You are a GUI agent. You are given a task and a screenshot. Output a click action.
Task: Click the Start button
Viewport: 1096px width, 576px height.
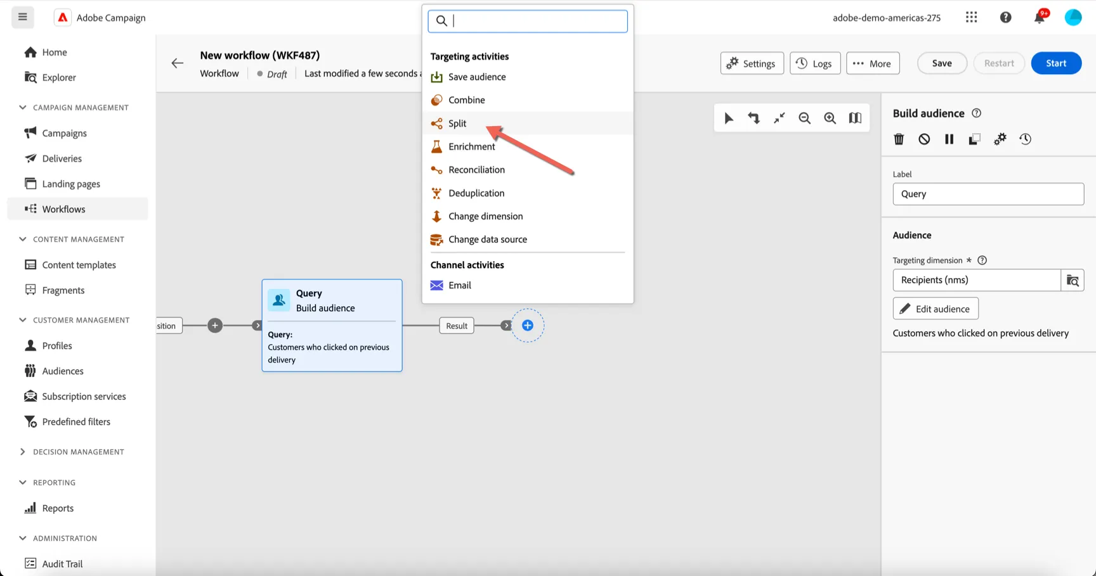coord(1056,63)
